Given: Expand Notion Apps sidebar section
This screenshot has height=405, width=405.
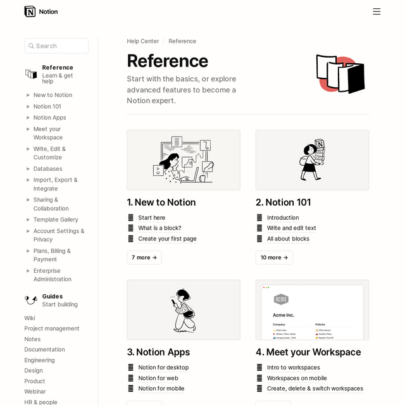Looking at the screenshot, I should pos(28,118).
